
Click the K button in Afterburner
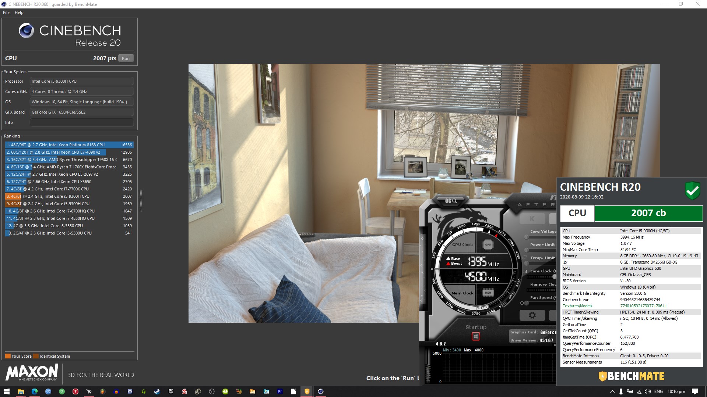(x=532, y=219)
